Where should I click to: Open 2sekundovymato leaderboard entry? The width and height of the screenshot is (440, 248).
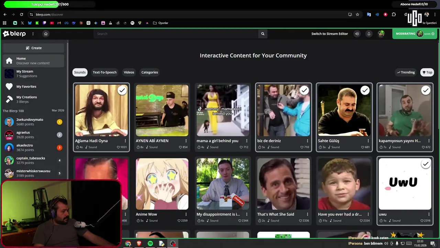(33, 122)
